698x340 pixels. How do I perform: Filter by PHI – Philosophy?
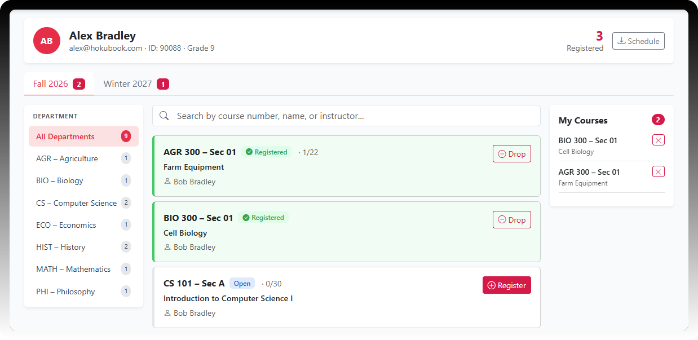tap(83, 292)
